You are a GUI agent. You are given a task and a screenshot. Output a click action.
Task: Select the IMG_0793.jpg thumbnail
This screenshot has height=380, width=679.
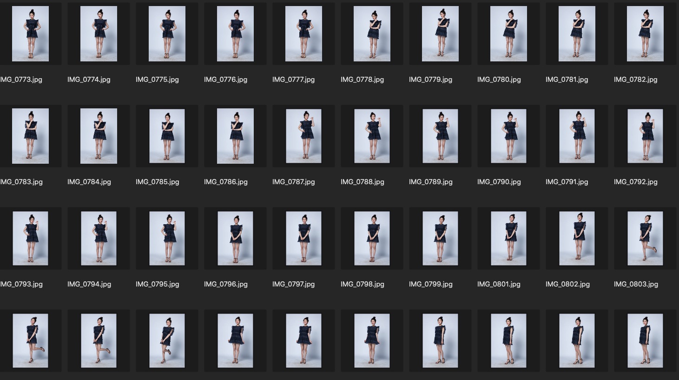click(30, 238)
